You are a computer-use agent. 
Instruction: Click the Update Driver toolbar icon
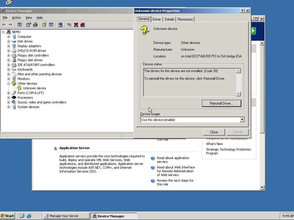[69, 25]
